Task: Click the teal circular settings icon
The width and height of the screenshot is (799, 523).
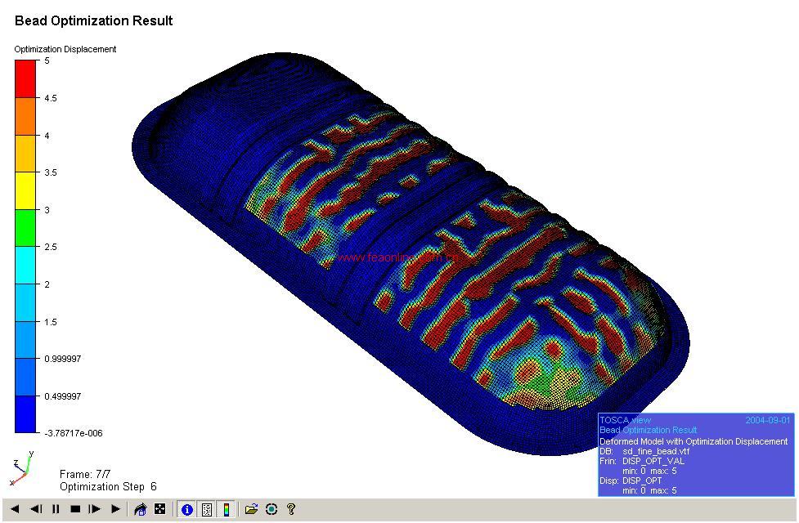Action: 272,509
